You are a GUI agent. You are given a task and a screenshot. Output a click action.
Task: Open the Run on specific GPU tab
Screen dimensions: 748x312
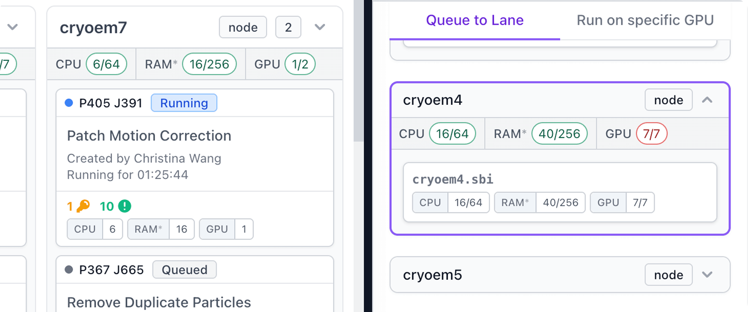(645, 20)
